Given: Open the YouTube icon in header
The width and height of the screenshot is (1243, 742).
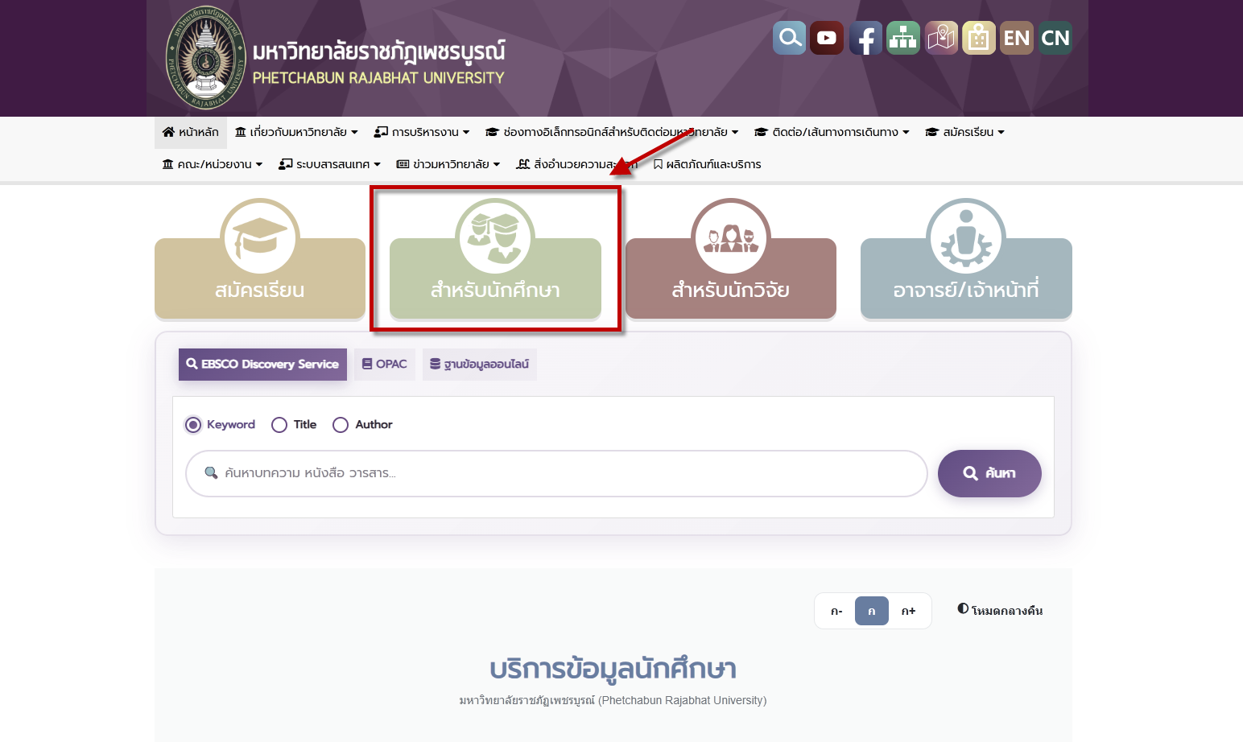Looking at the screenshot, I should click(827, 38).
